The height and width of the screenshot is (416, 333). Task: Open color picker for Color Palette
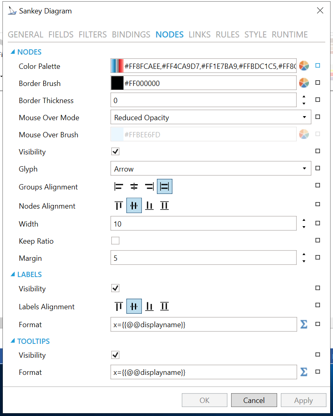pos(304,66)
